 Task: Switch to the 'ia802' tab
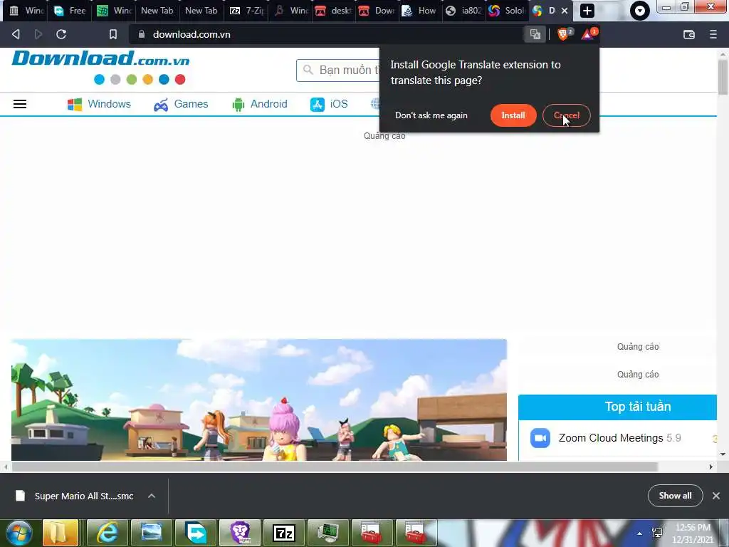point(463,11)
